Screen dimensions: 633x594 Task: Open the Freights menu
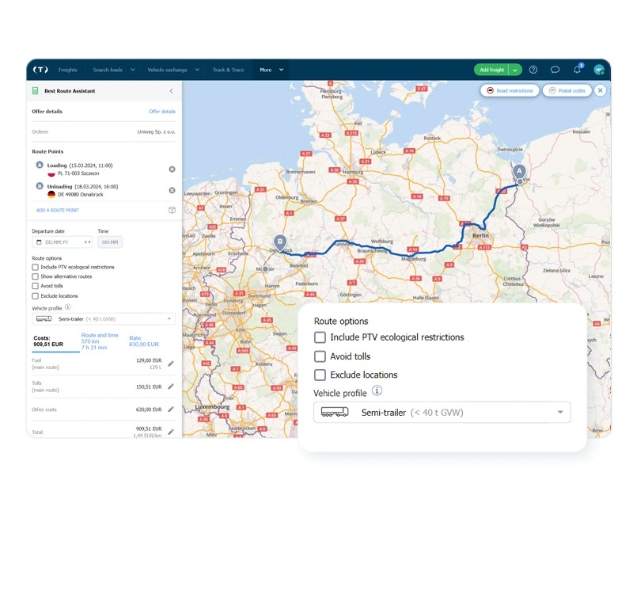[67, 70]
